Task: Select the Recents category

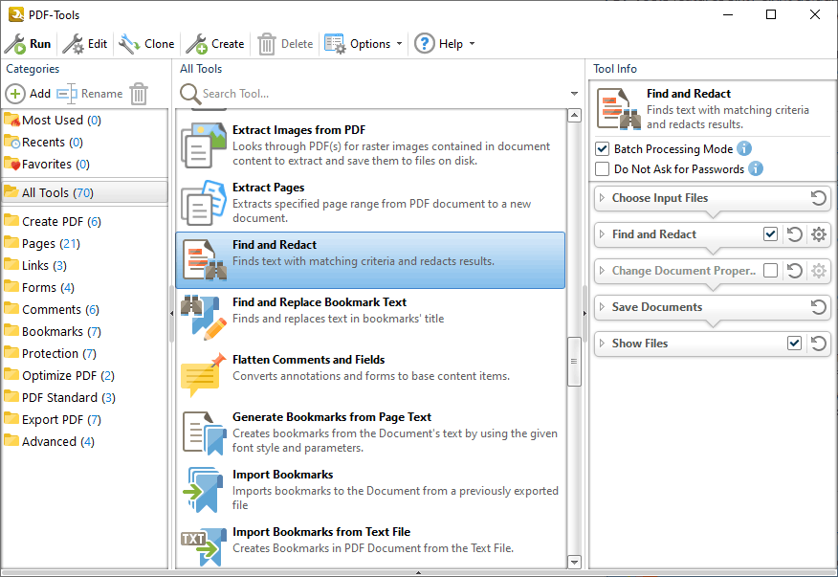Action: (x=84, y=142)
